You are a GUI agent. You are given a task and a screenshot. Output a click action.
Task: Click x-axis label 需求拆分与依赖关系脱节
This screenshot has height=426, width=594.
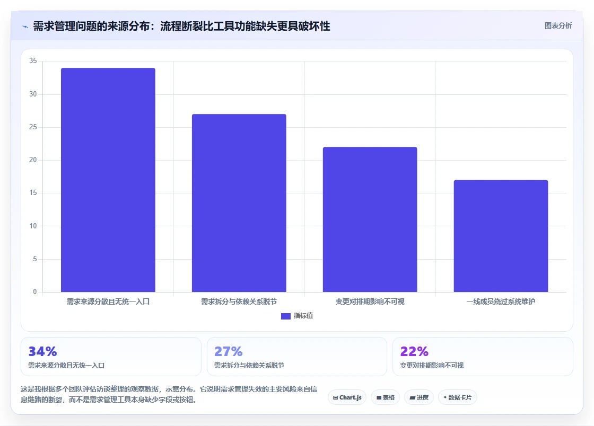click(x=239, y=301)
